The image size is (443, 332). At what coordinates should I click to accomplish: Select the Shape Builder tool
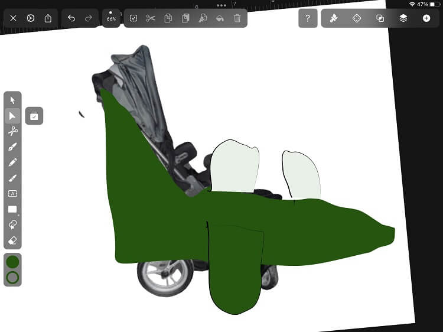(12, 225)
